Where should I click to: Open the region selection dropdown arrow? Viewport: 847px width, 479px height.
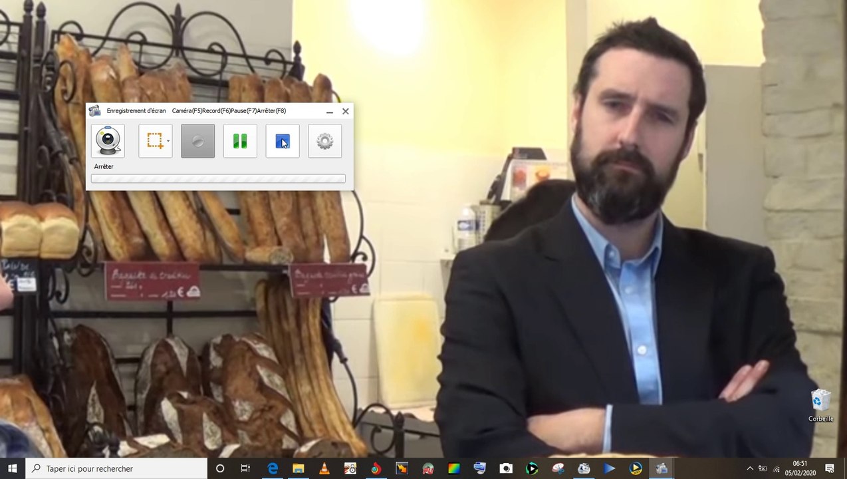(168, 141)
